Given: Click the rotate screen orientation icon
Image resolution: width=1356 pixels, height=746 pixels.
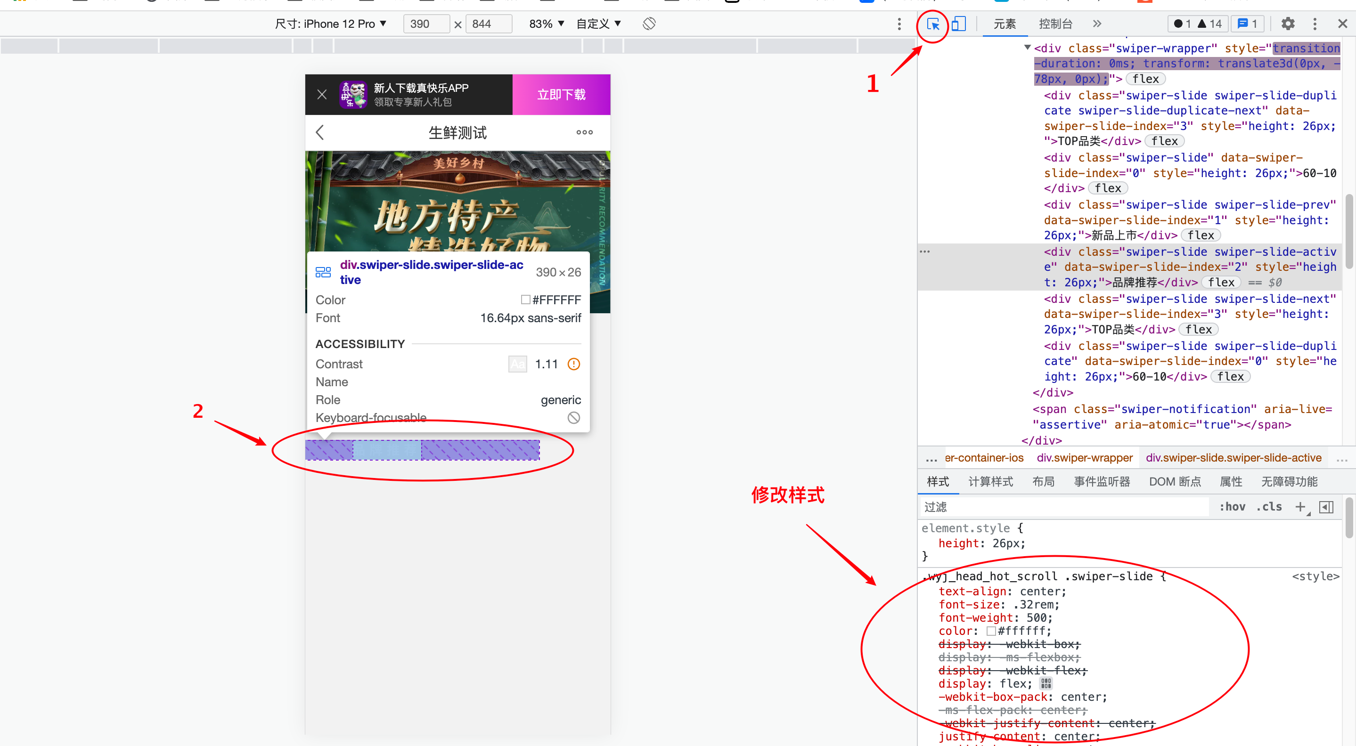Looking at the screenshot, I should click(x=649, y=24).
